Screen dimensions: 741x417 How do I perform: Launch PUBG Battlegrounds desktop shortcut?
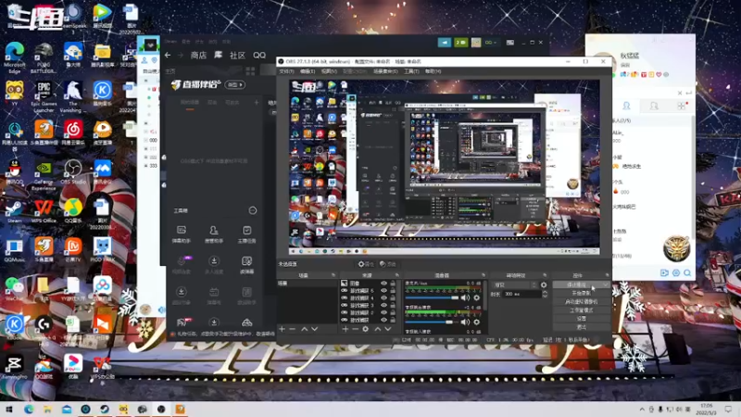(44, 57)
